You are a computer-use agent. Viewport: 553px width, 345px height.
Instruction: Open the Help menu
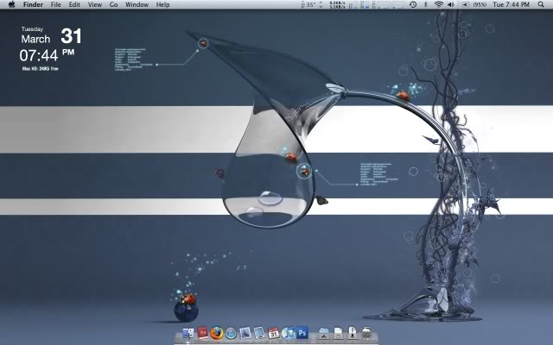[163, 4]
